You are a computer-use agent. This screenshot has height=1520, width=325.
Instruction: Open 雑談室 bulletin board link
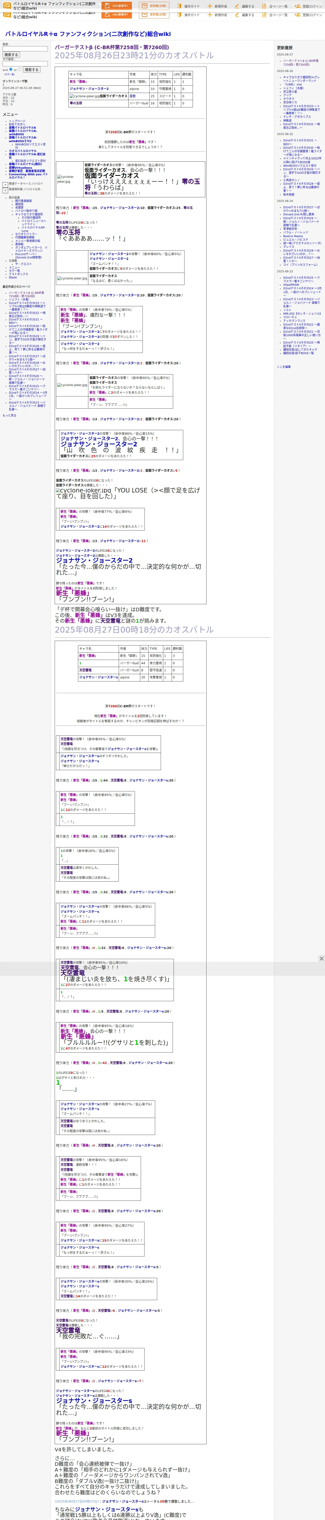[x=19, y=204]
